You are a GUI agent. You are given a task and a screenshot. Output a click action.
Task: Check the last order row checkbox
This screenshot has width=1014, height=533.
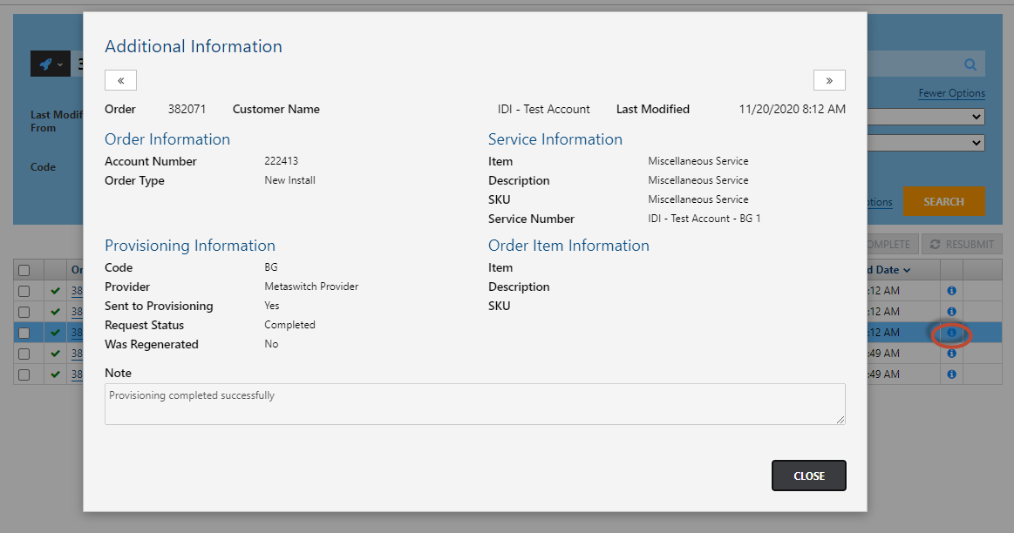(x=24, y=374)
